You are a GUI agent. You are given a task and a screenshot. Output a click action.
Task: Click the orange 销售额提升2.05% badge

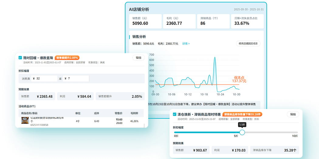(67, 58)
